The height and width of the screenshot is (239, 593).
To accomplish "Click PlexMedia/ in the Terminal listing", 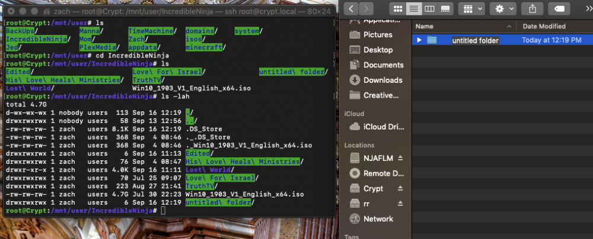I will point(100,47).
